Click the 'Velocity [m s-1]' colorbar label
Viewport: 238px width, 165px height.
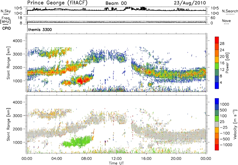(235, 124)
